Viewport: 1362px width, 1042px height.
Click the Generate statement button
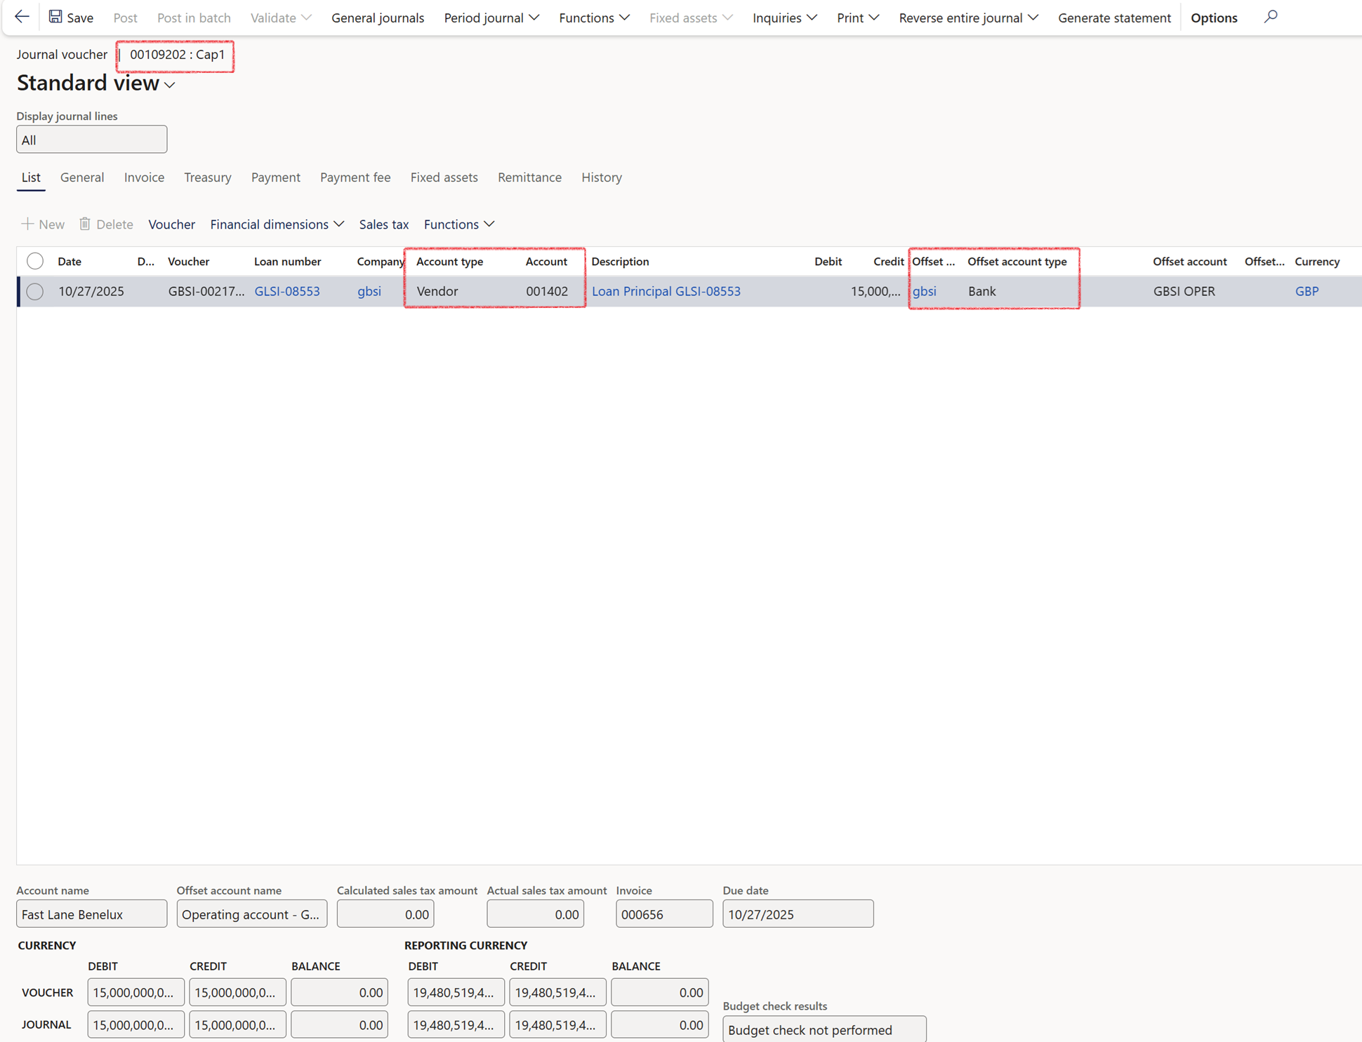[x=1114, y=18]
